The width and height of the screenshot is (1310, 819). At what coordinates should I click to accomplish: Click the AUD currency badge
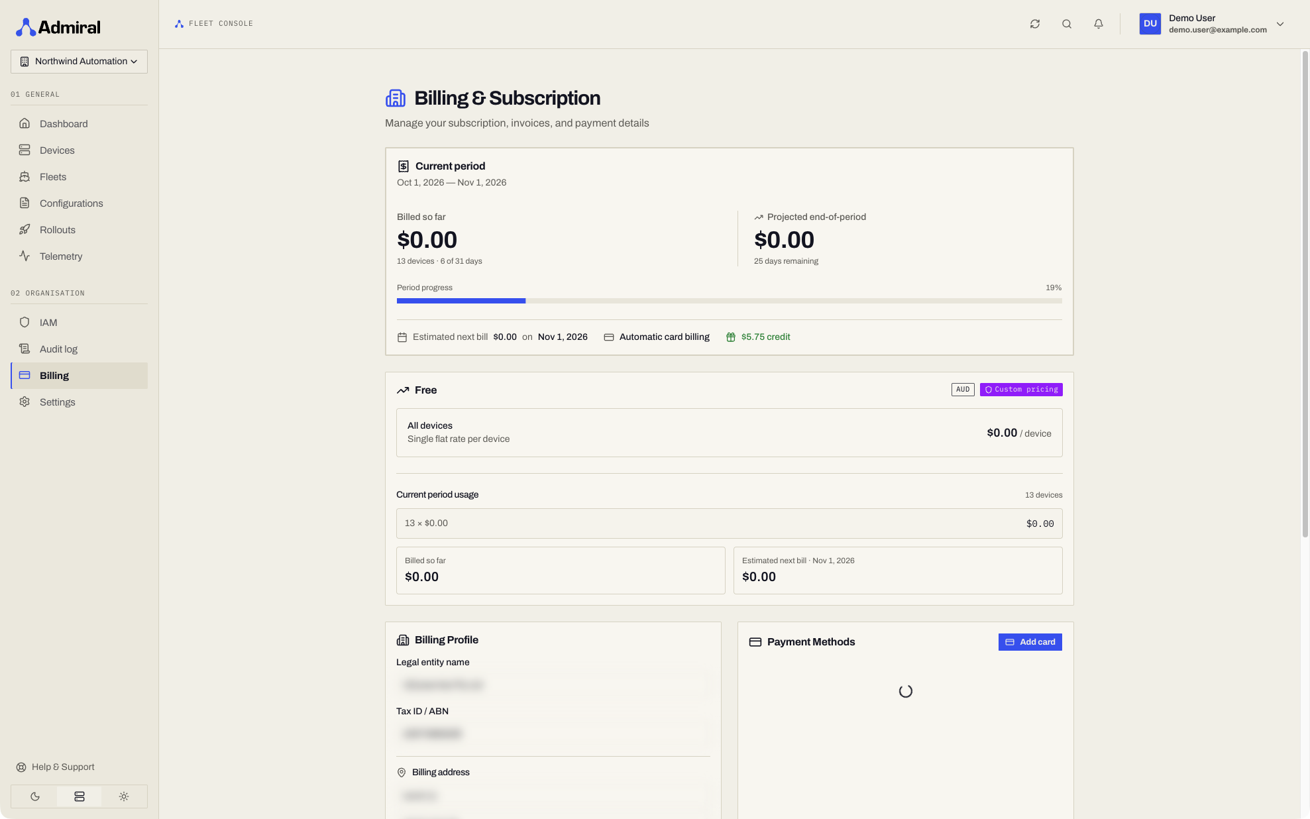[963, 390]
